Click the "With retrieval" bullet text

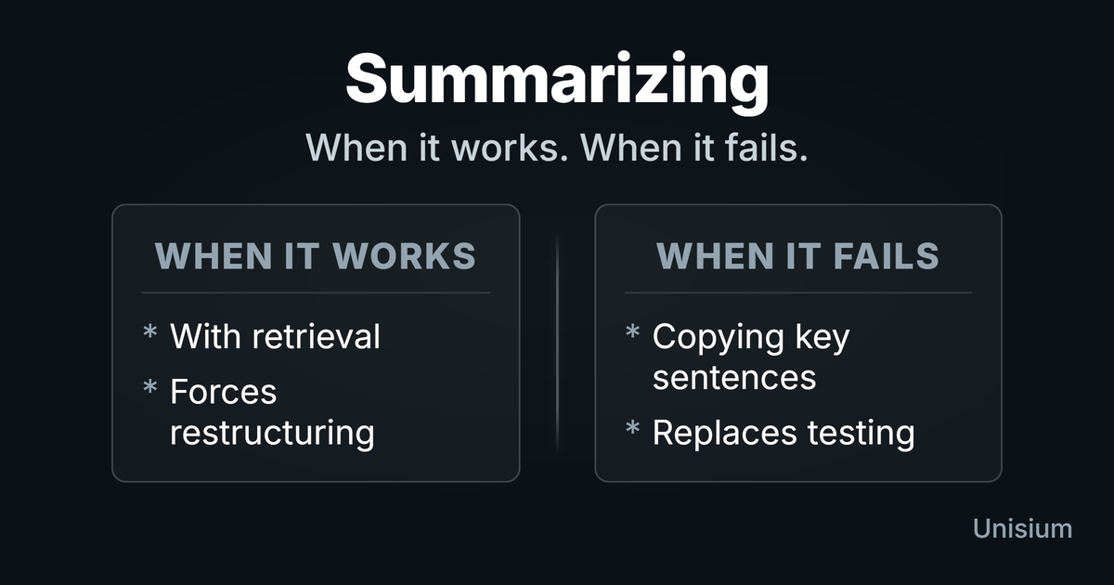[275, 336]
